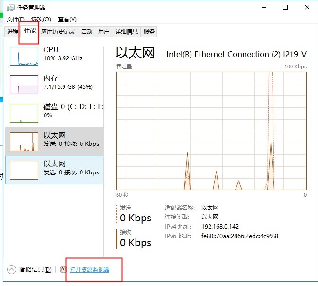Collapse with the 简略信息 chevron icon

[12, 269]
